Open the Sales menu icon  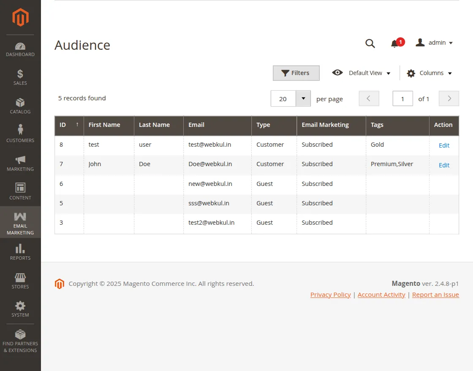(x=20, y=78)
